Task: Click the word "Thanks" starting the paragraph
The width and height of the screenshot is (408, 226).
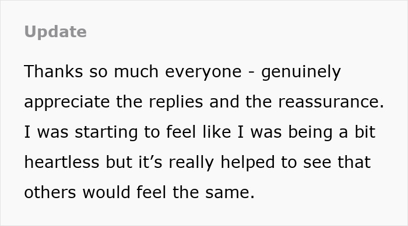Action: (54, 71)
